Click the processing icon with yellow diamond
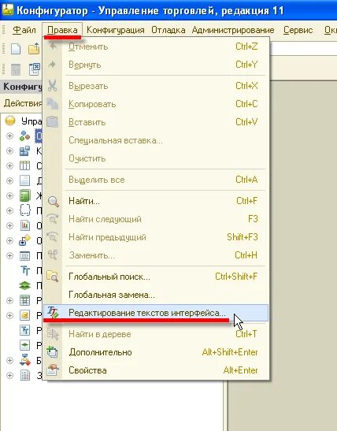 (x=24, y=240)
